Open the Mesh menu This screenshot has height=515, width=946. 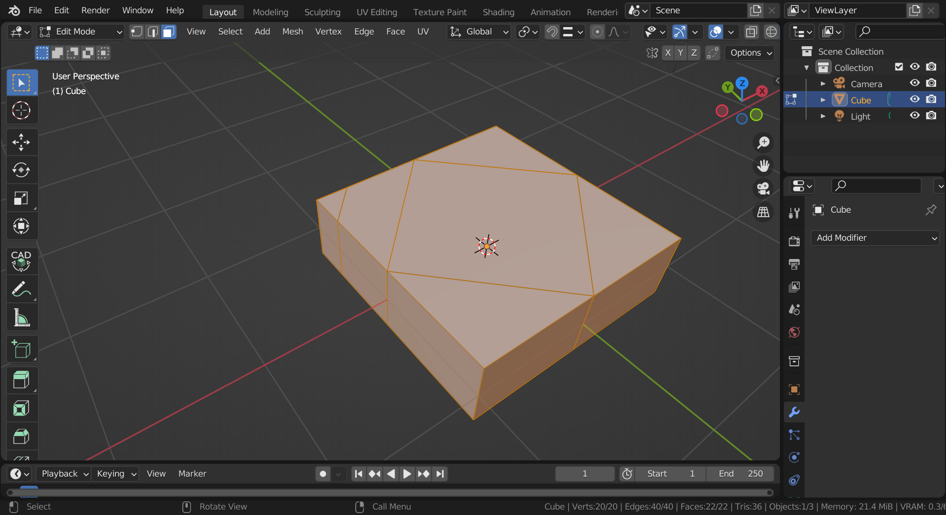(293, 32)
